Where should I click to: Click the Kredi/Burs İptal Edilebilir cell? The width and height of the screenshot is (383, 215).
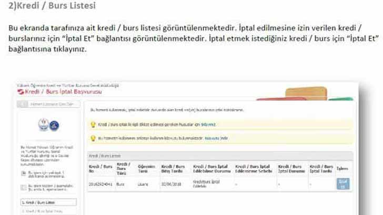(206, 184)
